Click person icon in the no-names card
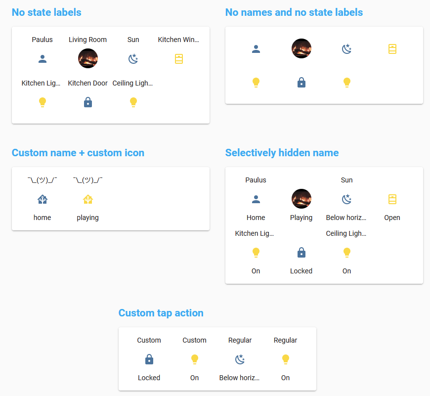This screenshot has height=396, width=430. pos(256,49)
